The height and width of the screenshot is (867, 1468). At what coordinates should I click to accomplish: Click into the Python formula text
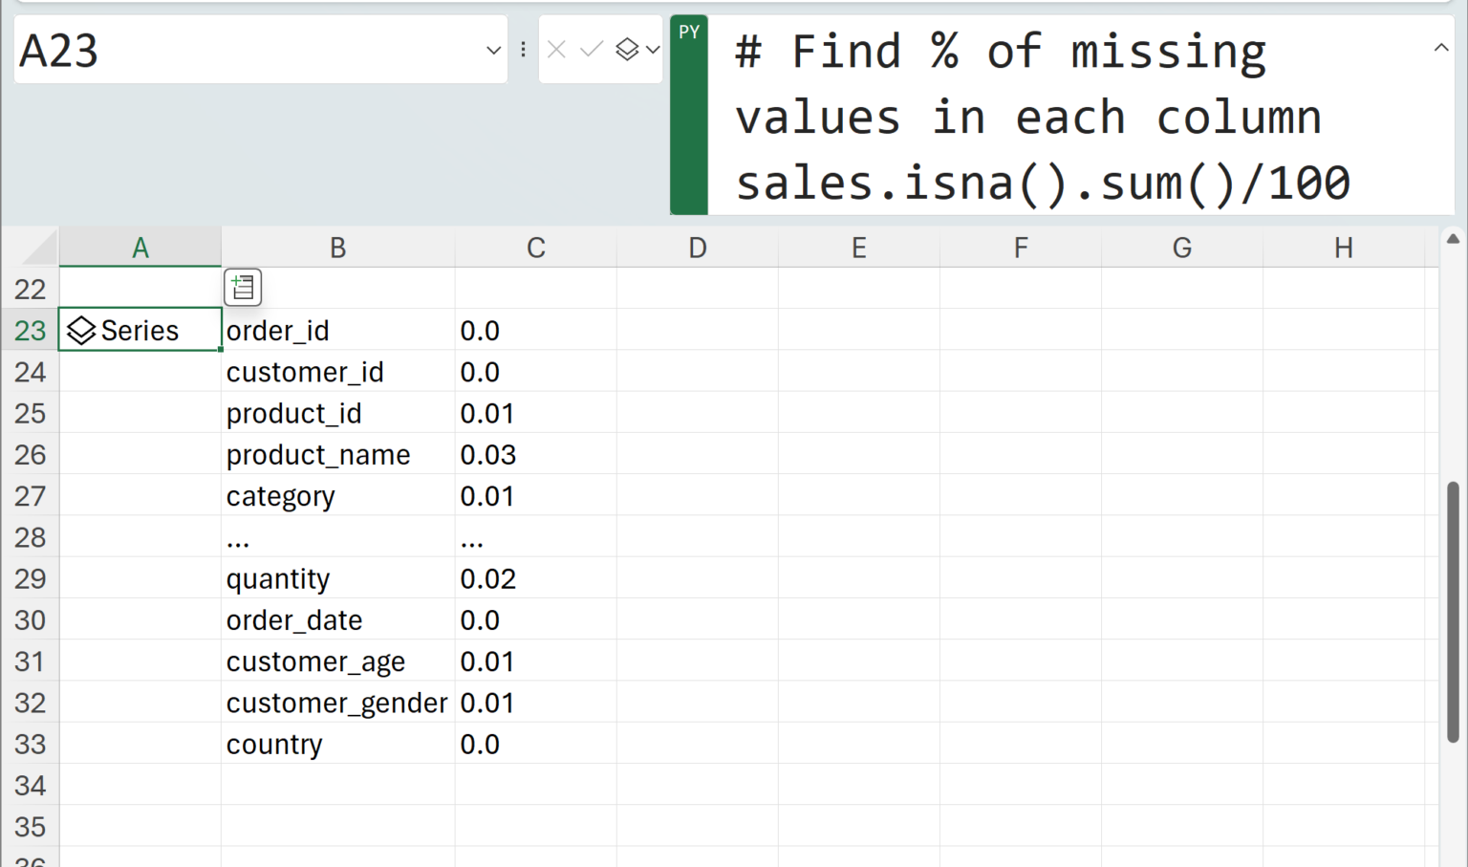point(1042,117)
